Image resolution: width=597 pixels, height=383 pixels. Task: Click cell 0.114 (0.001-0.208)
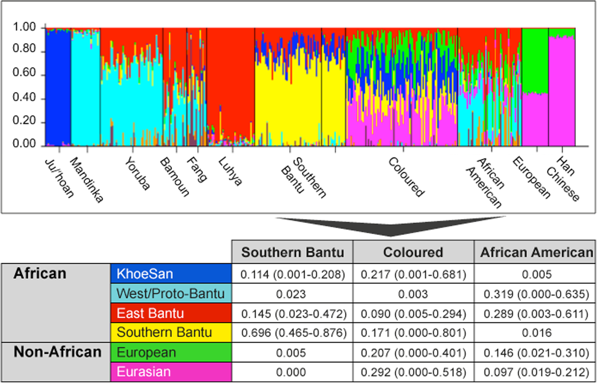click(x=292, y=275)
